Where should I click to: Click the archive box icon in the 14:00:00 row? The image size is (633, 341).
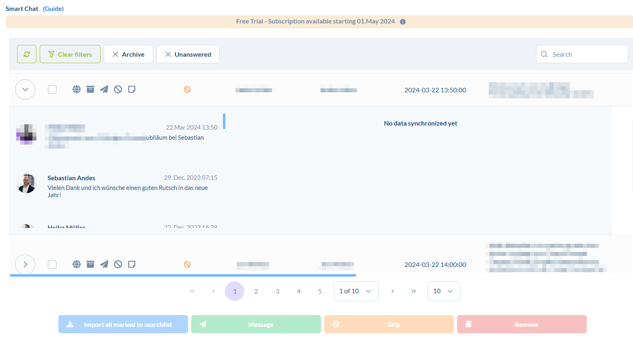pos(90,264)
